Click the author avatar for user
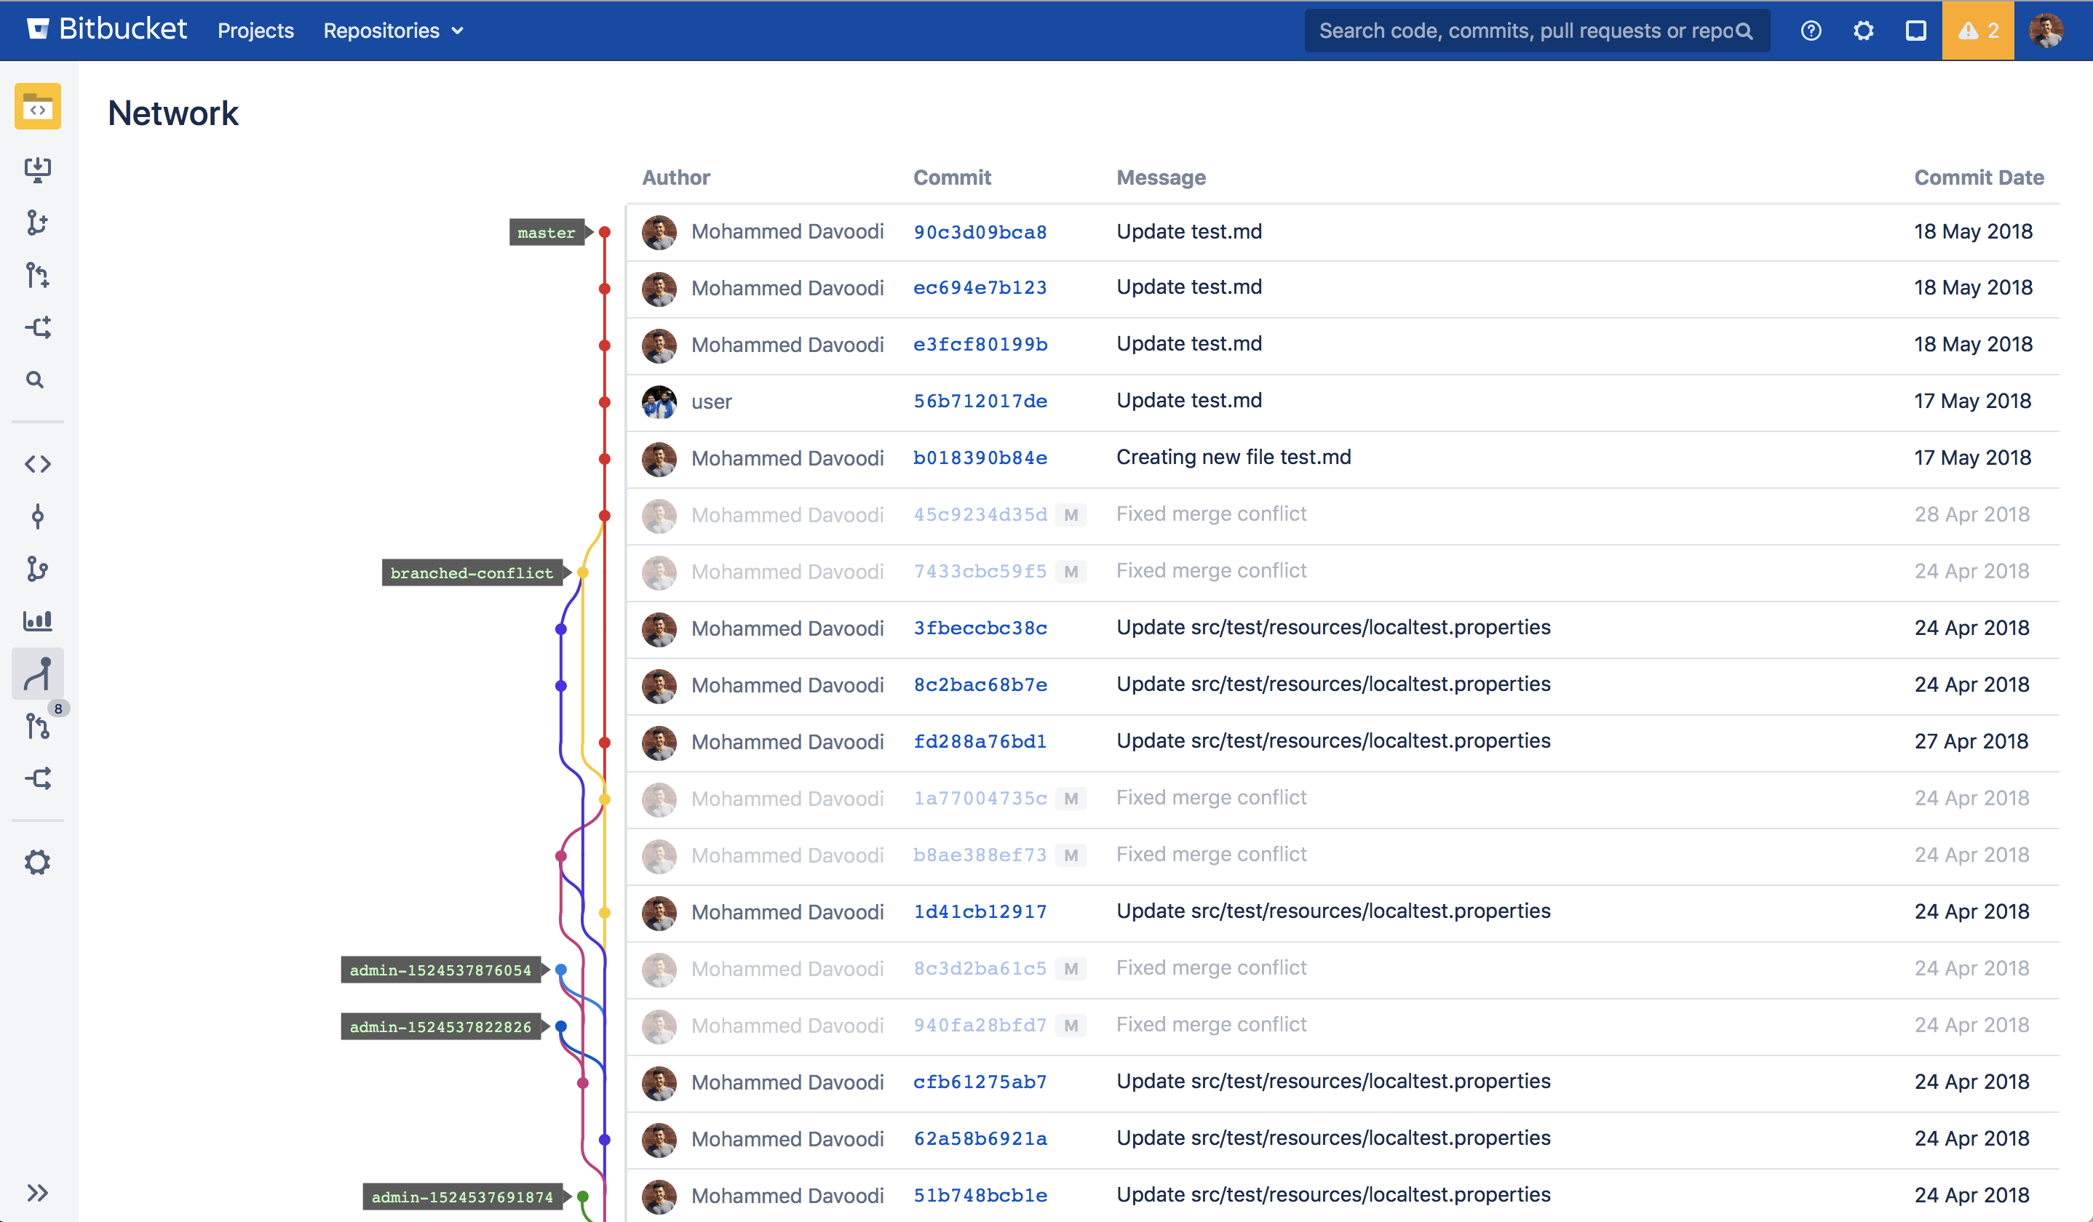Screen dimensions: 2093x1222 (x=659, y=402)
